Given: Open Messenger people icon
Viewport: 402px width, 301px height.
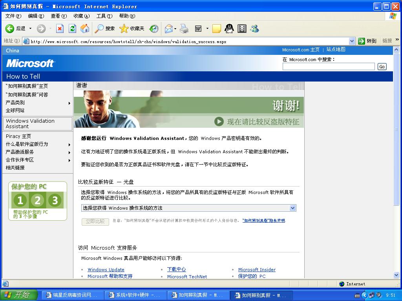Looking at the screenshot, I should pos(254,28).
